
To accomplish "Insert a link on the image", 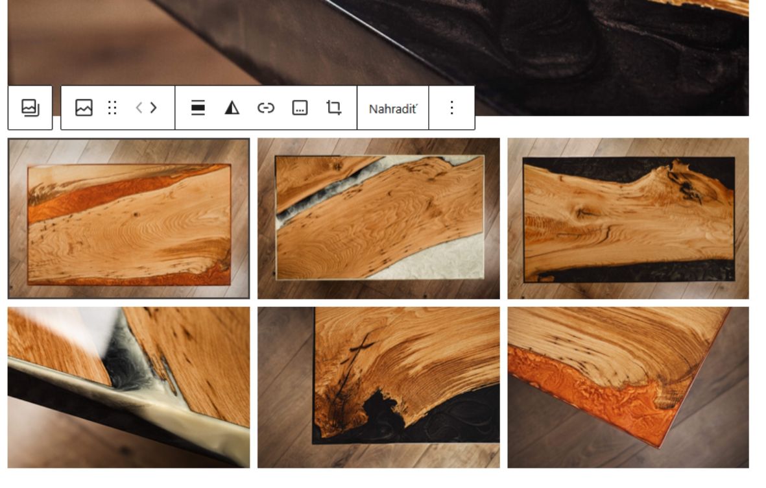I will coord(266,108).
